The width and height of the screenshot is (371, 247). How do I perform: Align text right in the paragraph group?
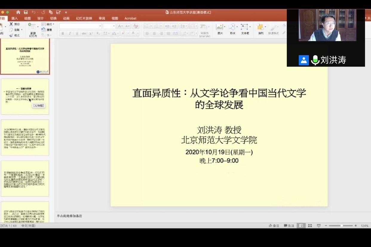click(x=162, y=33)
